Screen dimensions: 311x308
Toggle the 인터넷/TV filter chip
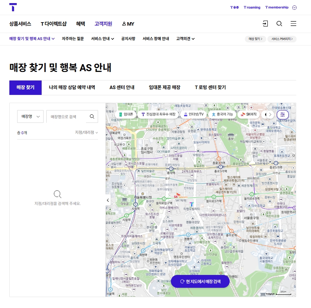(194, 114)
